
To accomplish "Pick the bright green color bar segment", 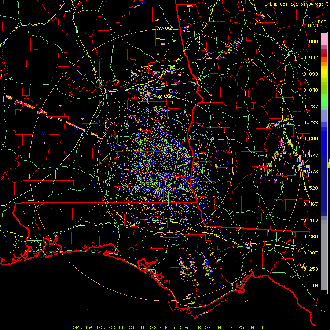I will 324,100.
